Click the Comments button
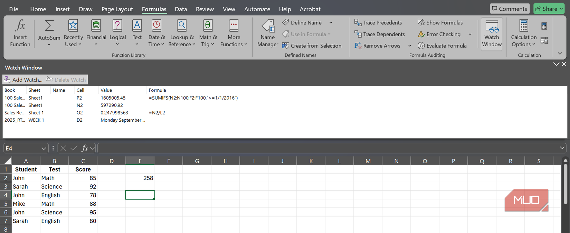This screenshot has height=233, width=570. point(510,9)
